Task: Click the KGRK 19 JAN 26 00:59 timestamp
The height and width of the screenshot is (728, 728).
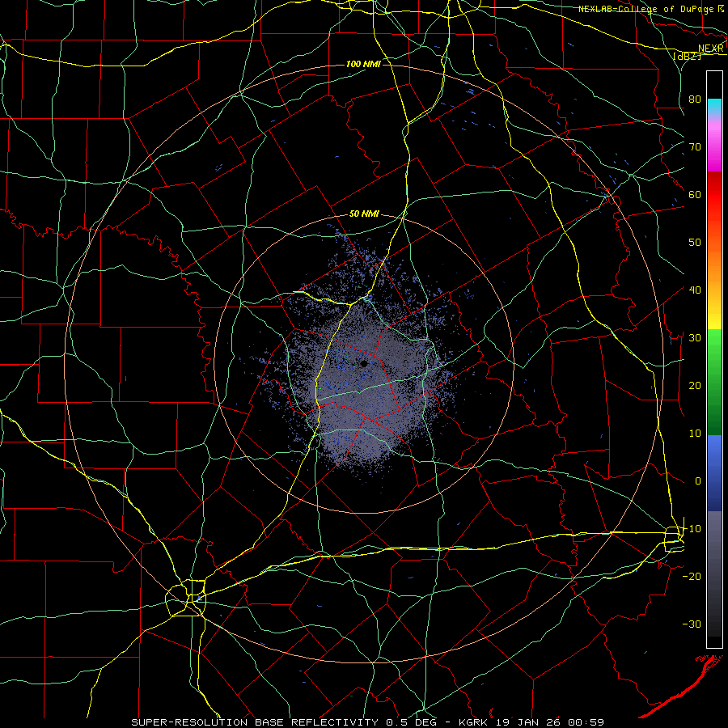Action: click(531, 722)
